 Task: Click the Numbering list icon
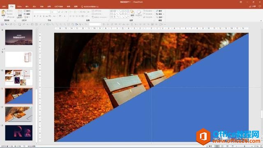coord(75,12)
